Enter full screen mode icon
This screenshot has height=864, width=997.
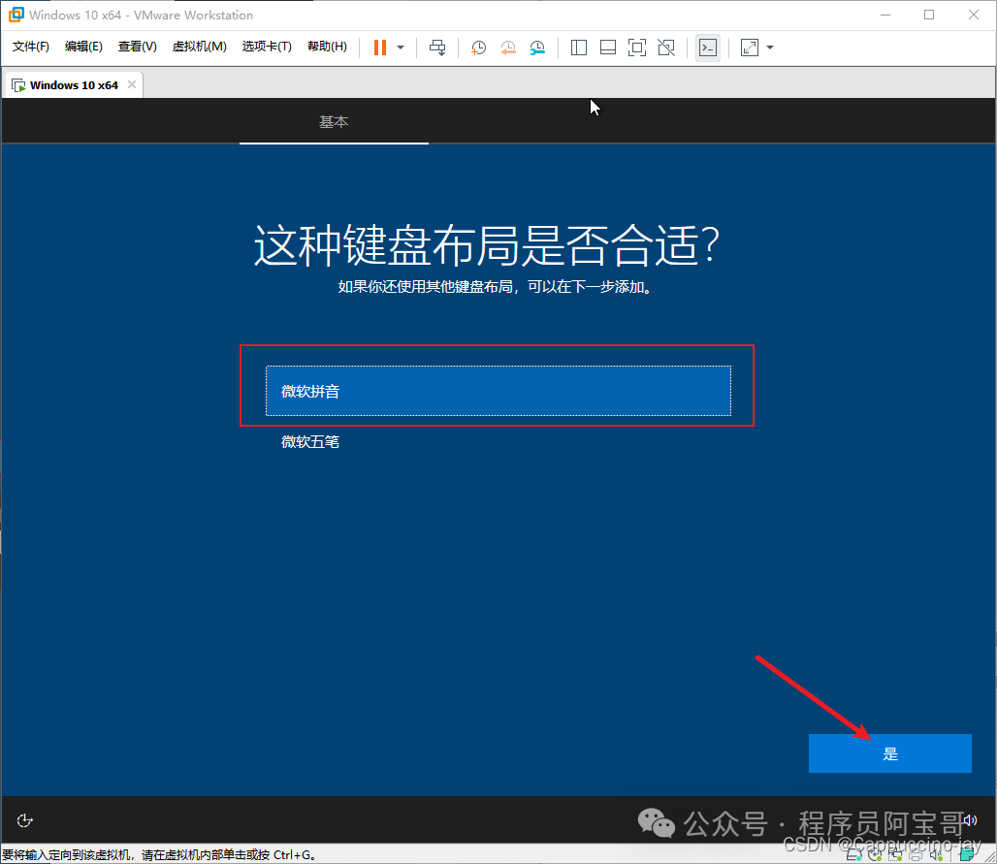pos(636,48)
